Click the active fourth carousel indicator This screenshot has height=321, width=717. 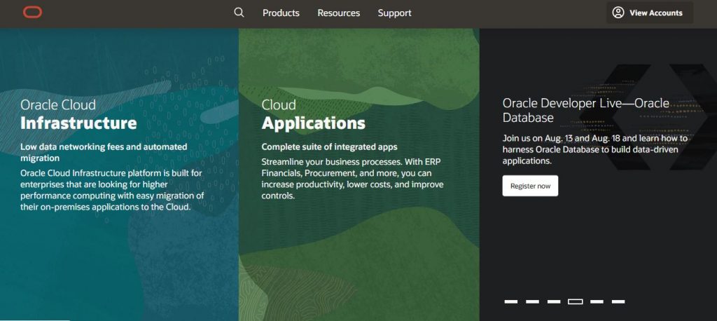coord(576,301)
